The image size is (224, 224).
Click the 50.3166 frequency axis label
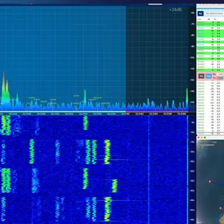(167, 114)
